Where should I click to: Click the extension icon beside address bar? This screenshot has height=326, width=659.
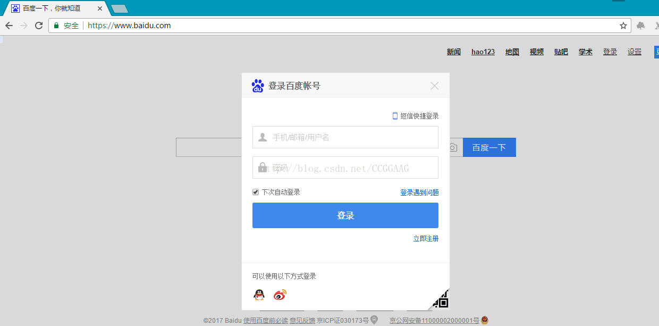click(x=641, y=26)
